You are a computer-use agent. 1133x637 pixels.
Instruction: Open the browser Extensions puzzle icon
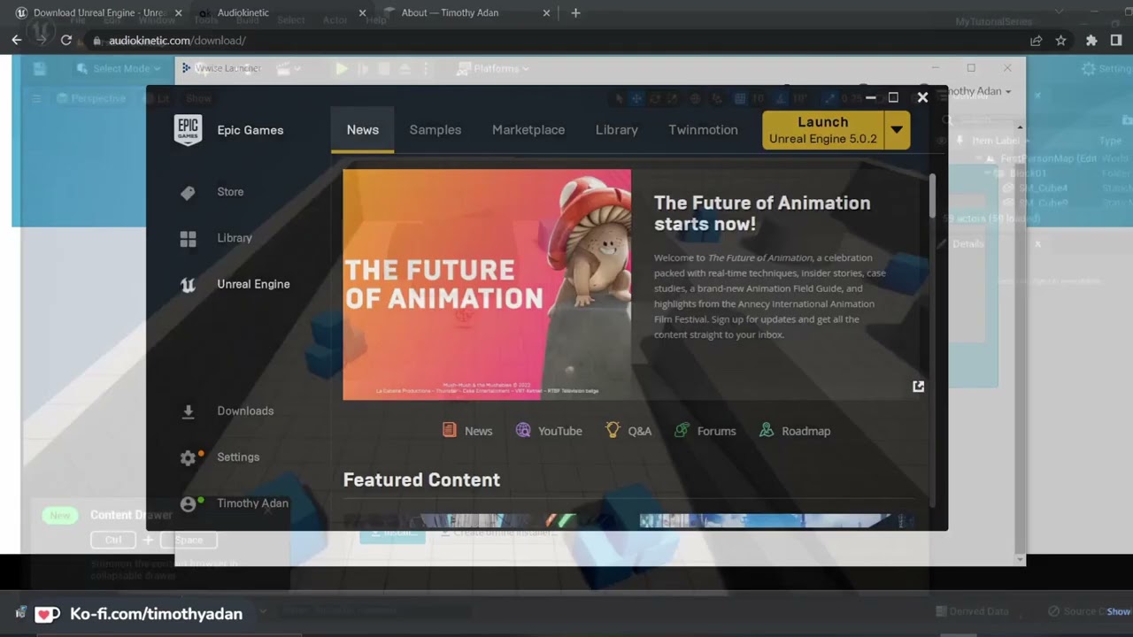1091,41
